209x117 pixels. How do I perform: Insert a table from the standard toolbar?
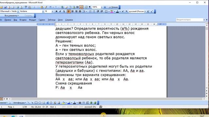[x=70, y=7]
